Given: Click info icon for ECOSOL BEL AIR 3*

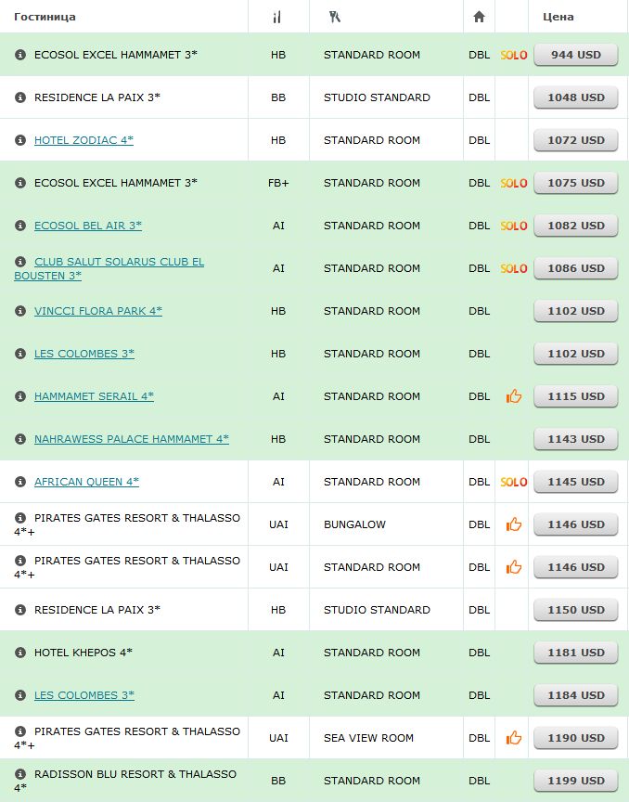Looking at the screenshot, I should [x=19, y=226].
